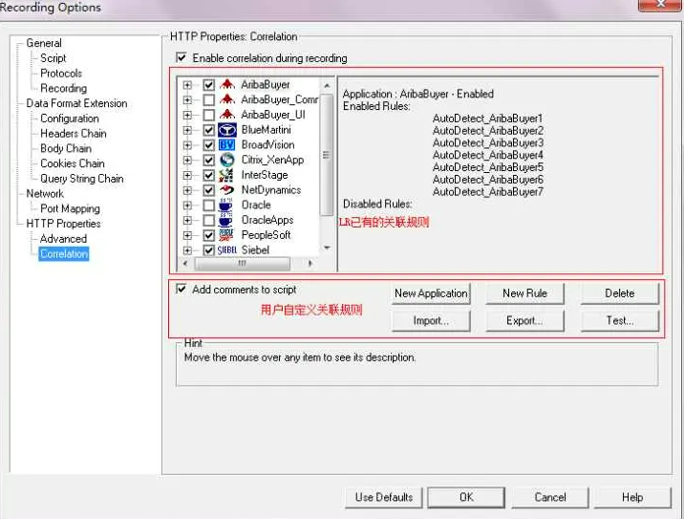684x519 pixels.
Task: Expand the InterStage rules node
Action: click(x=187, y=175)
